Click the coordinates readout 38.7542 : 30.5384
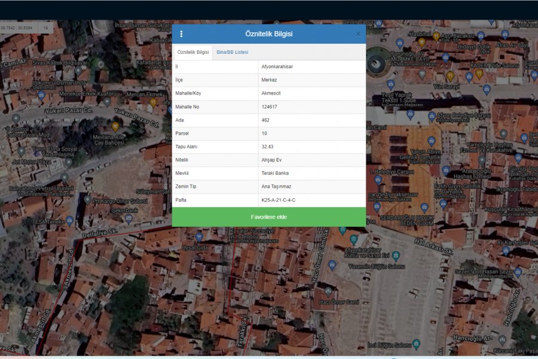Viewport: 538px width, 359px height. click(17, 28)
